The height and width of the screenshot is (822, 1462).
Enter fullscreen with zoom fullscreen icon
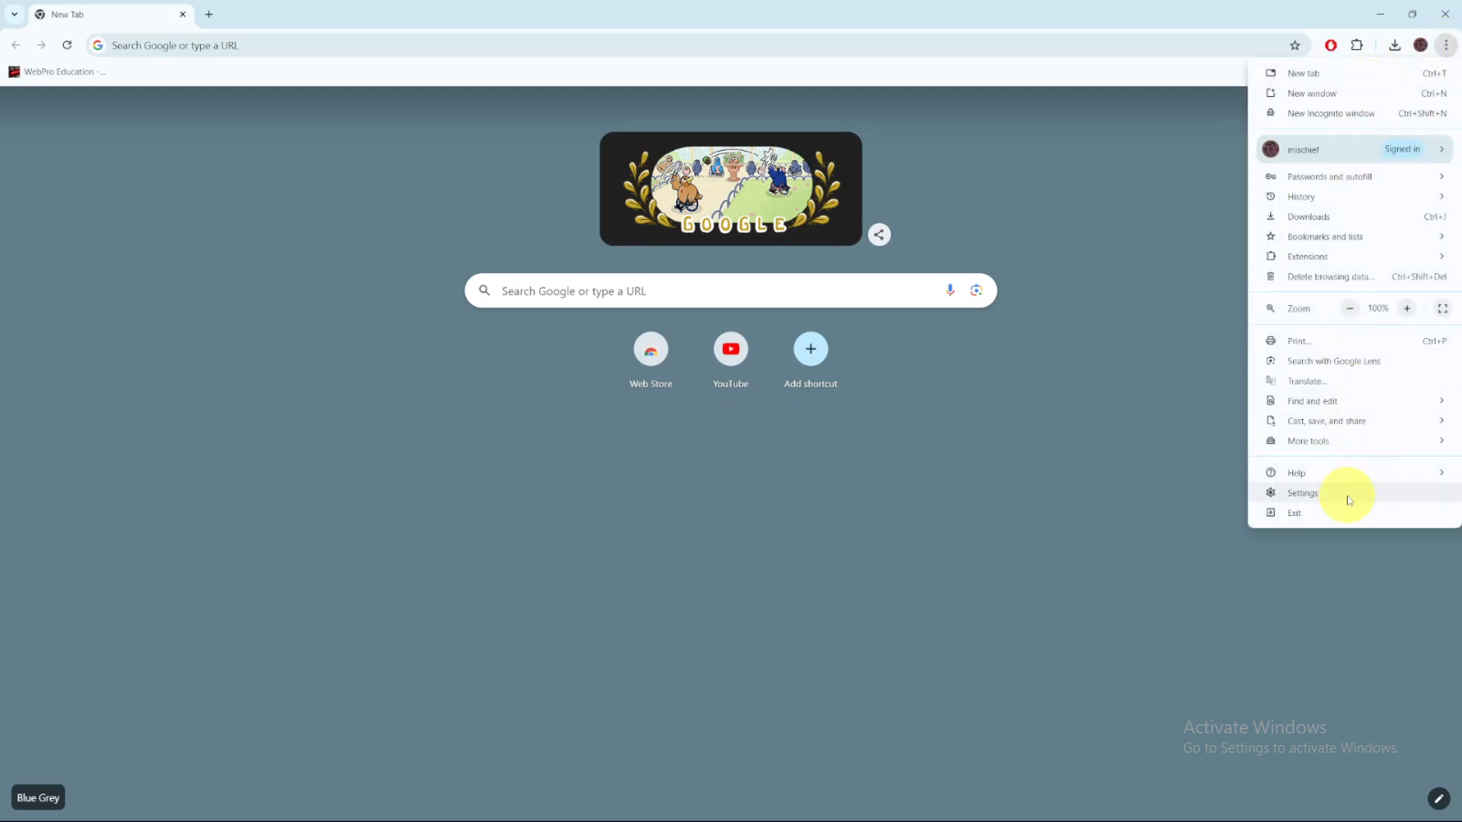1443,309
